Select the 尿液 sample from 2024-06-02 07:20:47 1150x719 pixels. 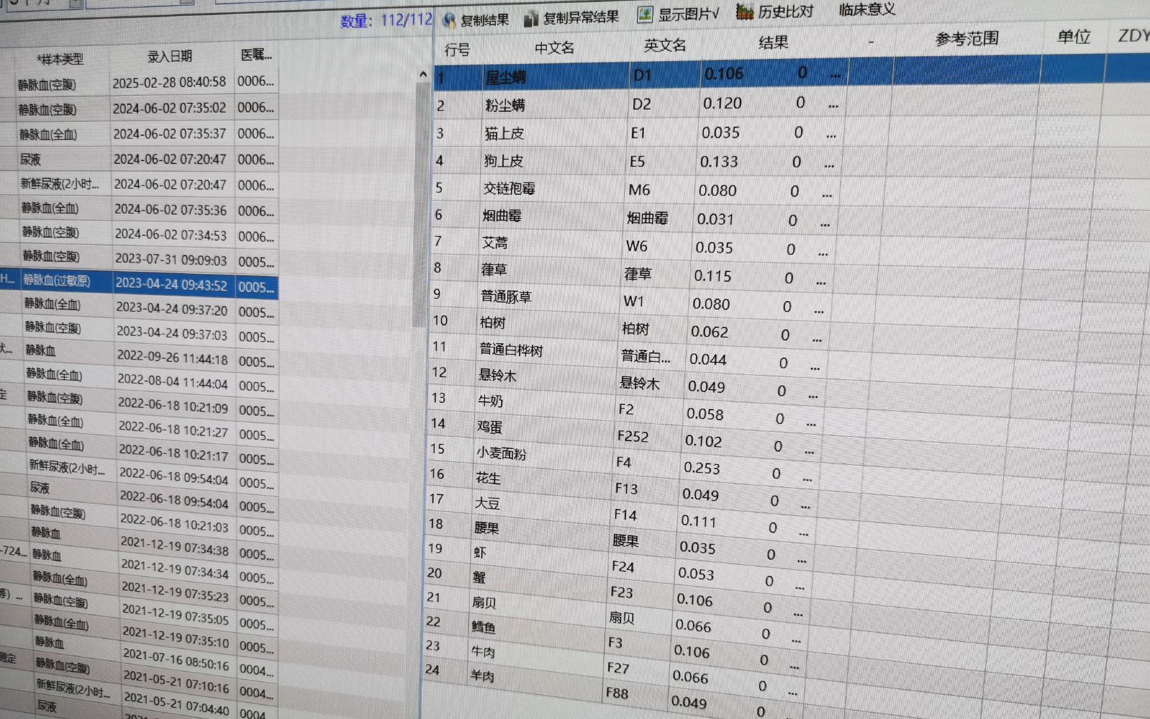[170, 160]
